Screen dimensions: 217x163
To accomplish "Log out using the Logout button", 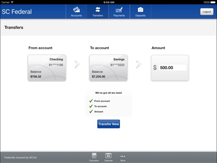I will click(207, 12).
